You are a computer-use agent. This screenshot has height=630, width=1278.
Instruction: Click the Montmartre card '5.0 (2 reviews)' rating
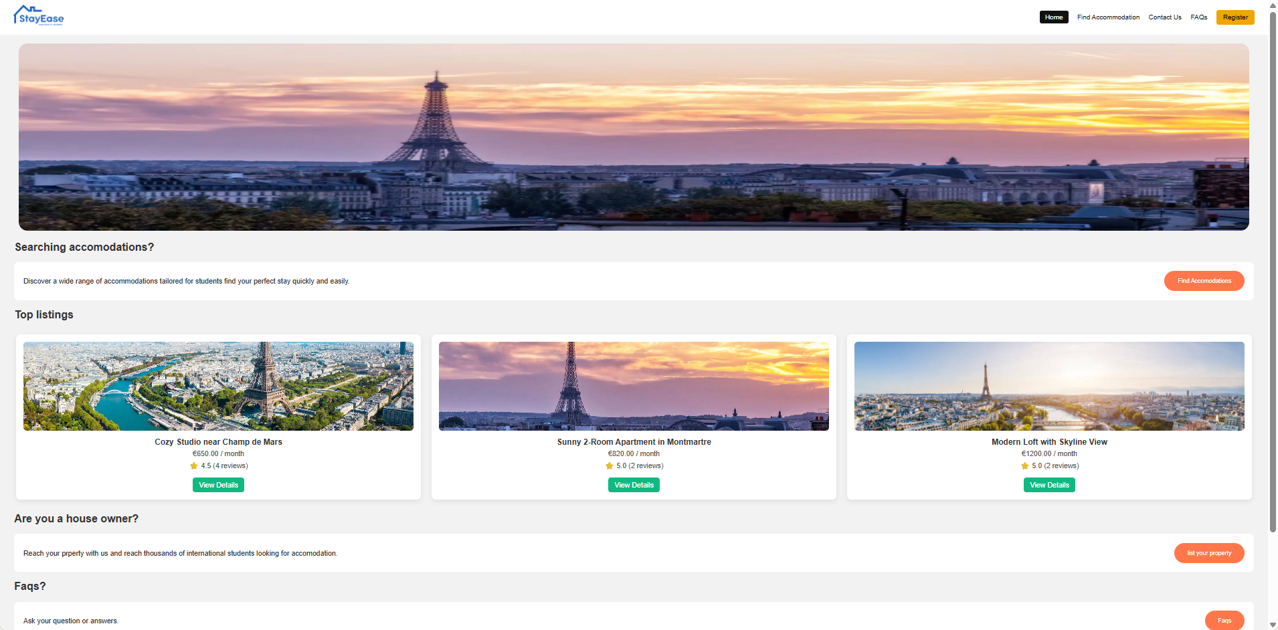click(640, 466)
